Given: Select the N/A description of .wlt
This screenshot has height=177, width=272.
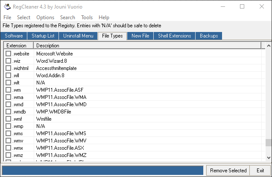Looking at the screenshot, I should point(41,83).
